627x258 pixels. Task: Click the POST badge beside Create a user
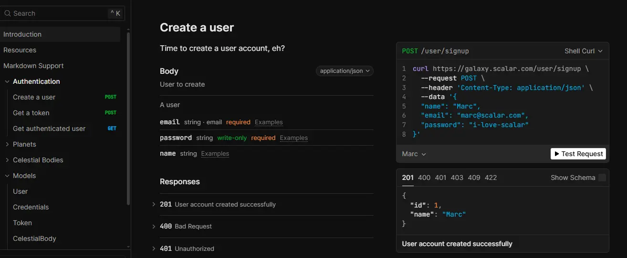click(110, 97)
